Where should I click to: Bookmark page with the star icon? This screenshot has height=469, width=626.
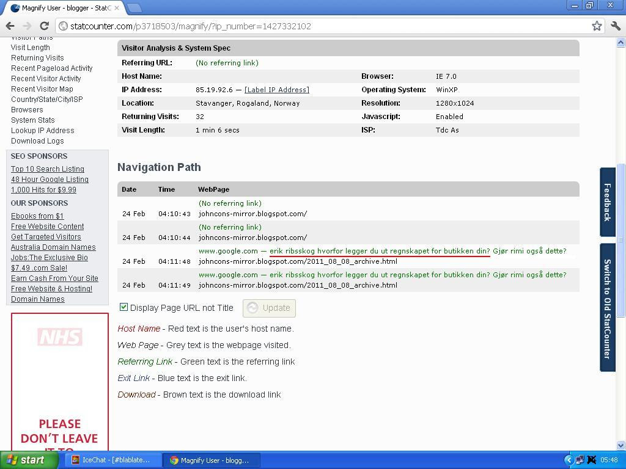(597, 26)
